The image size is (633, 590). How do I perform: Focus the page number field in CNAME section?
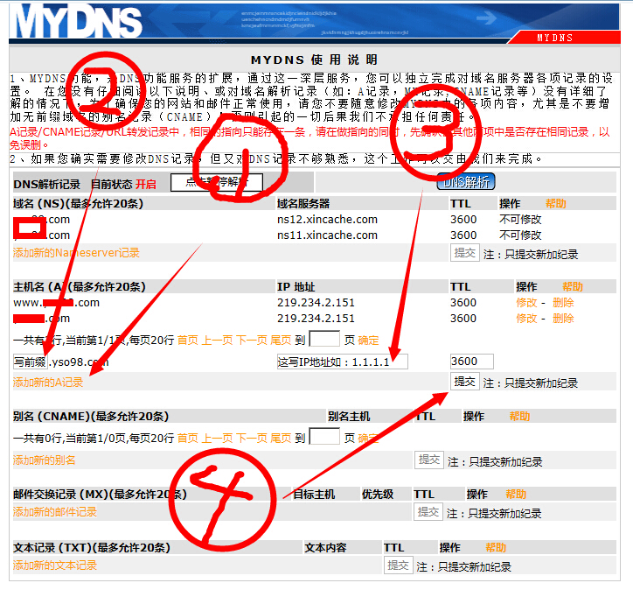324,437
